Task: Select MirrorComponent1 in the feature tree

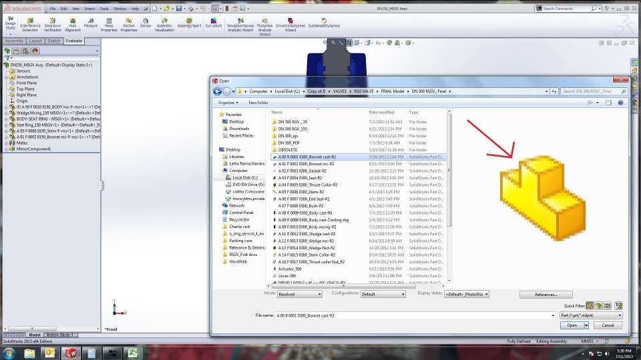Action: click(33, 149)
